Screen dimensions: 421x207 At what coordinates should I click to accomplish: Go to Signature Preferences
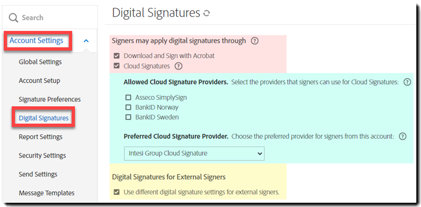[x=50, y=99]
